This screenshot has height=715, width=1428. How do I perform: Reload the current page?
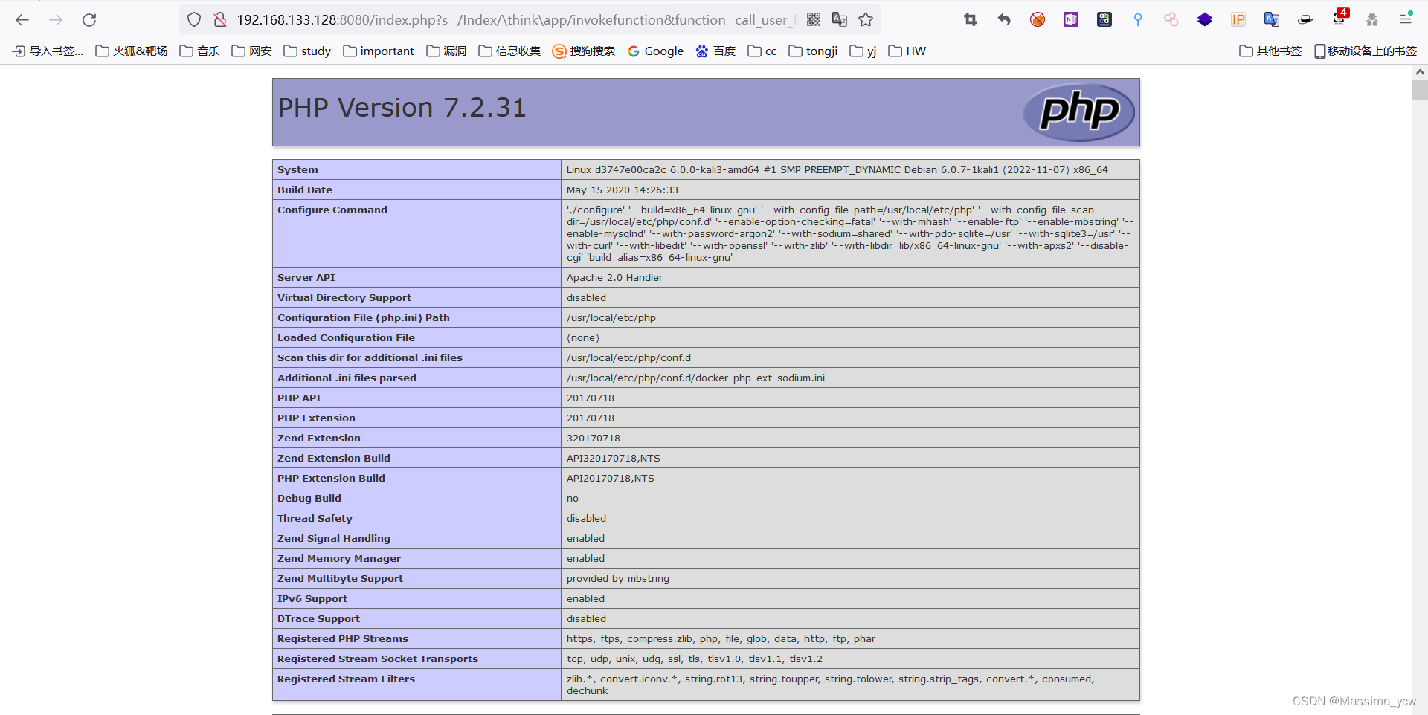tap(89, 20)
